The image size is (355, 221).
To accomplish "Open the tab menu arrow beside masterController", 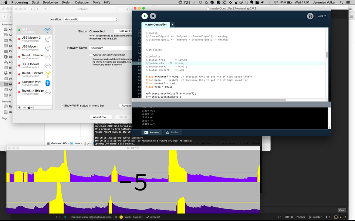I will [x=173, y=25].
